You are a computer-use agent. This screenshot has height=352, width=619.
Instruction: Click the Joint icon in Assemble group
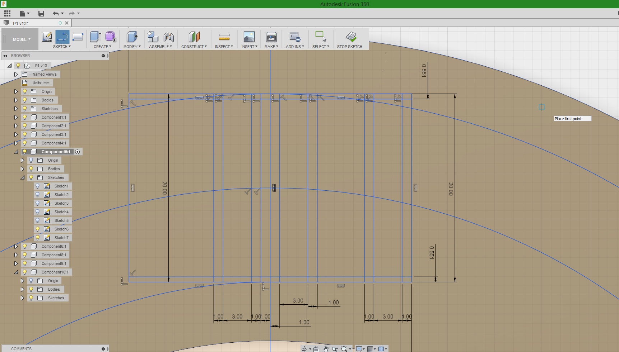pos(168,37)
